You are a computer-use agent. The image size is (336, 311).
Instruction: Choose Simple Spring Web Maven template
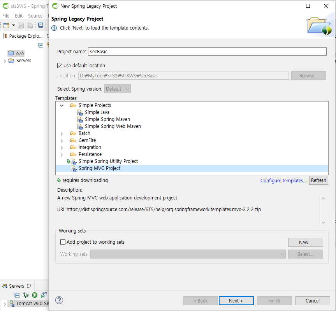[x=113, y=126]
